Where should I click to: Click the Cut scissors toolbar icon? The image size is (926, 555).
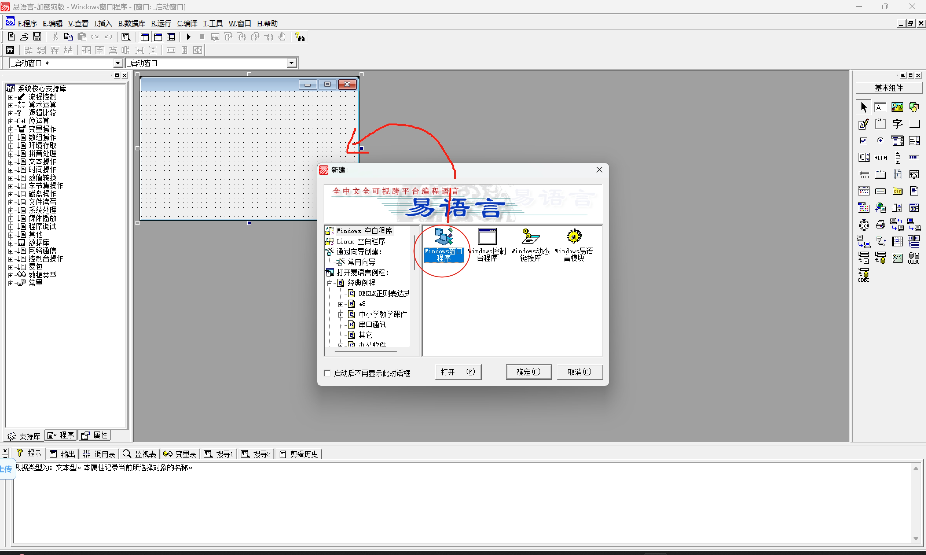click(x=55, y=37)
